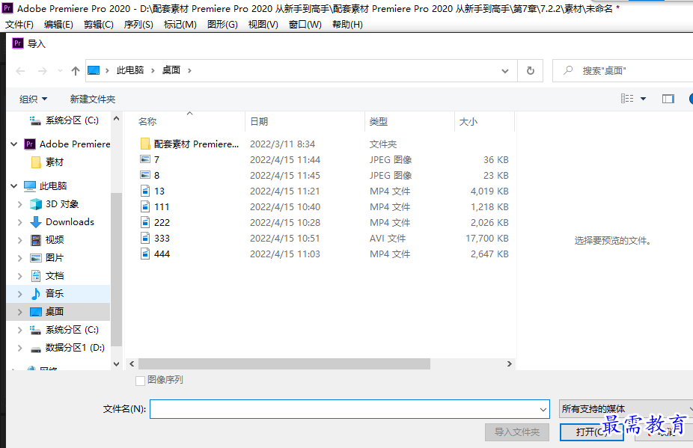Click the Forward navigation arrow

coord(42,71)
